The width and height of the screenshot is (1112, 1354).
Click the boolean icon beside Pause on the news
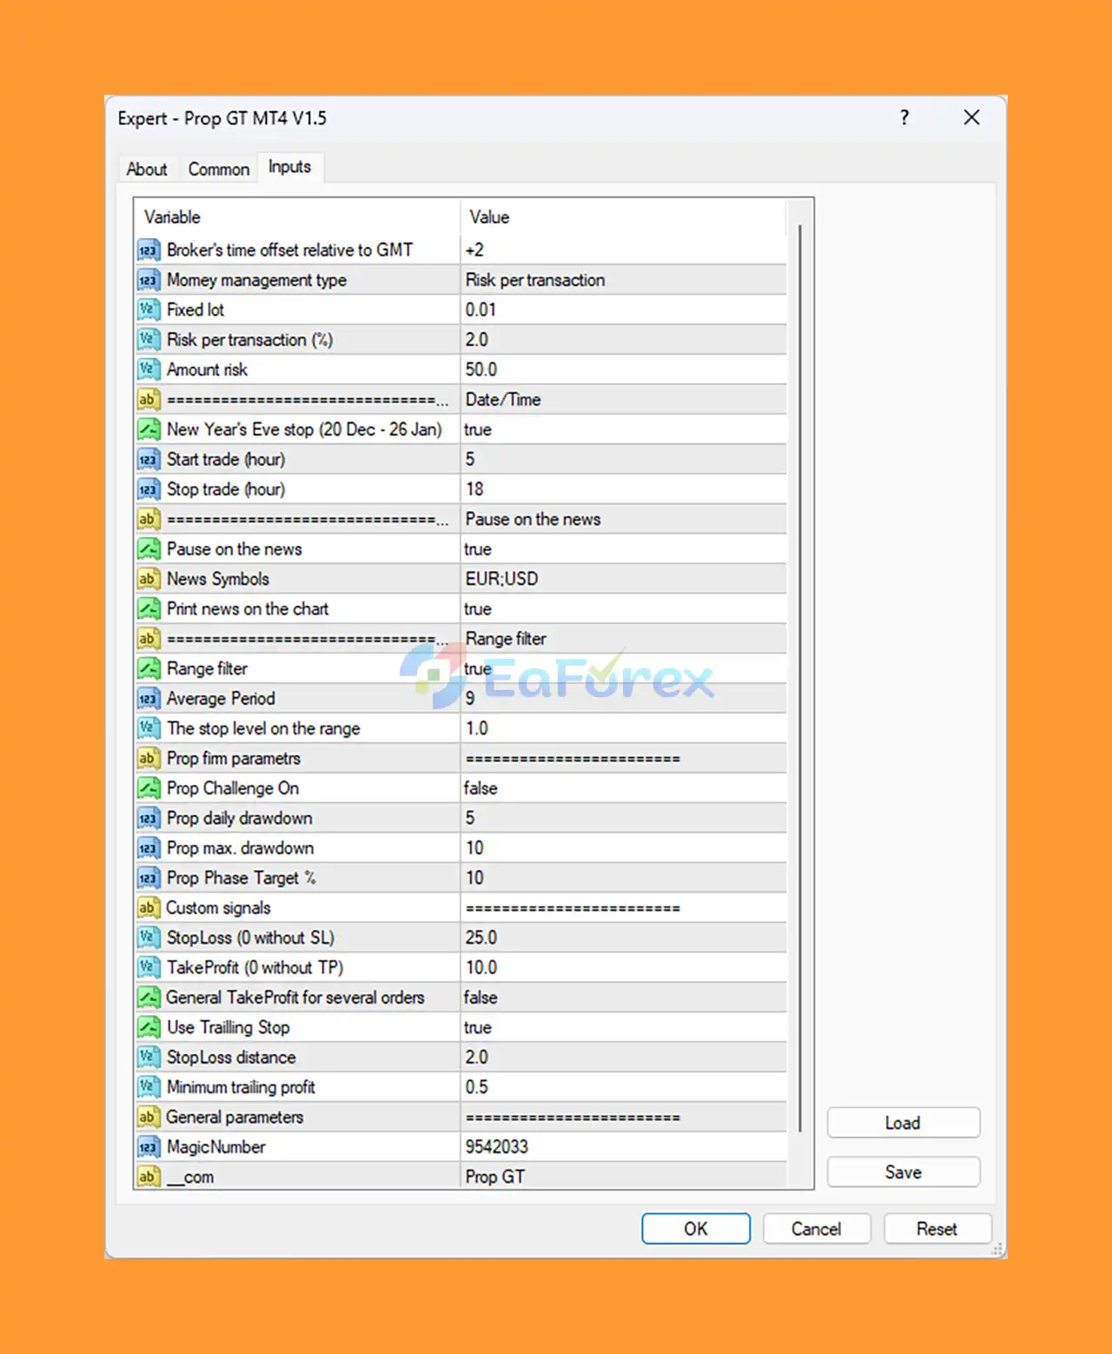tap(149, 549)
